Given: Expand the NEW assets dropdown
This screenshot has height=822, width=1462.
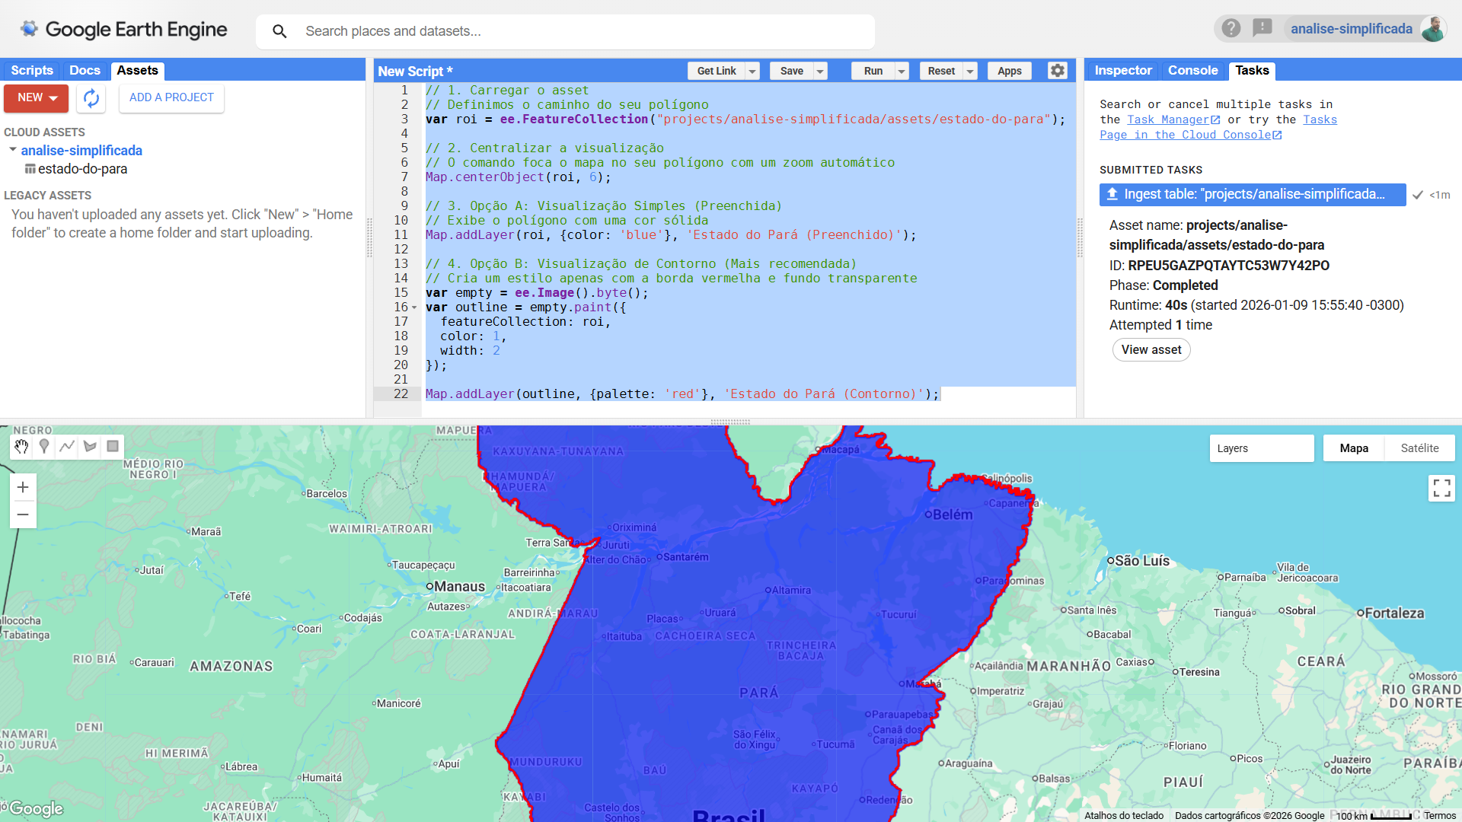Looking at the screenshot, I should (x=53, y=98).
